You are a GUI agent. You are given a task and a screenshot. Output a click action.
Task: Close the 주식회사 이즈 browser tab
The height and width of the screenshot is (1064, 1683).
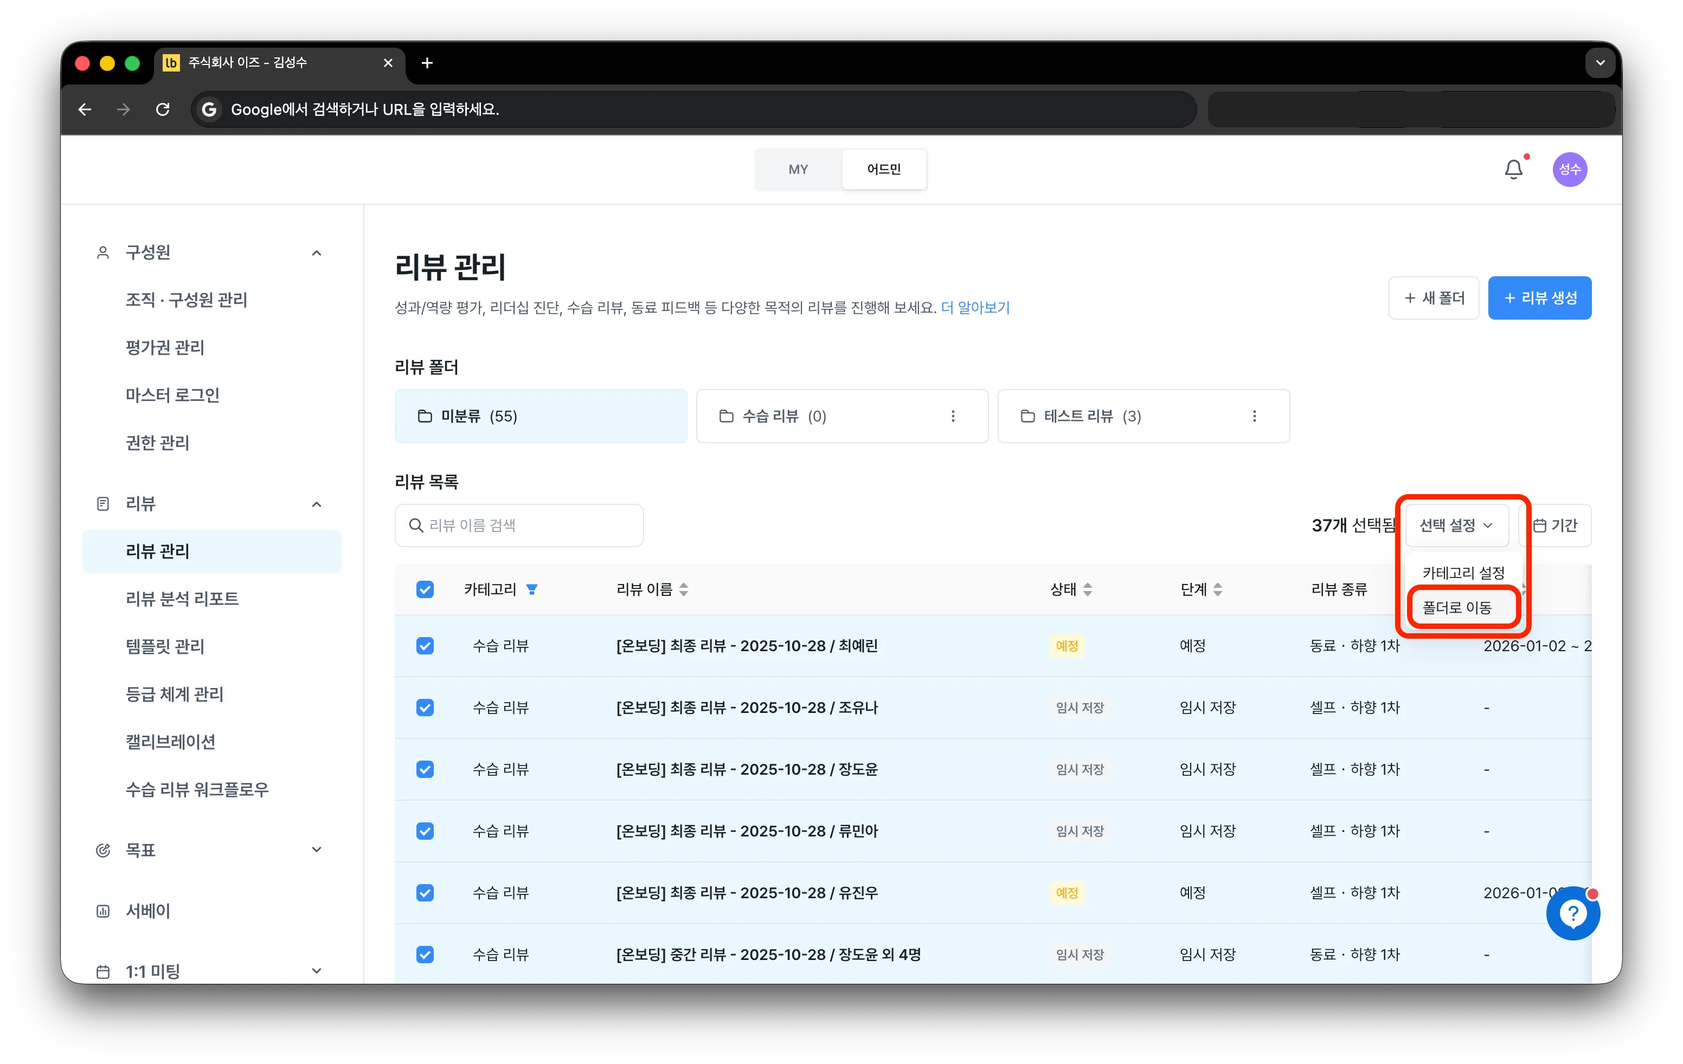(x=388, y=63)
